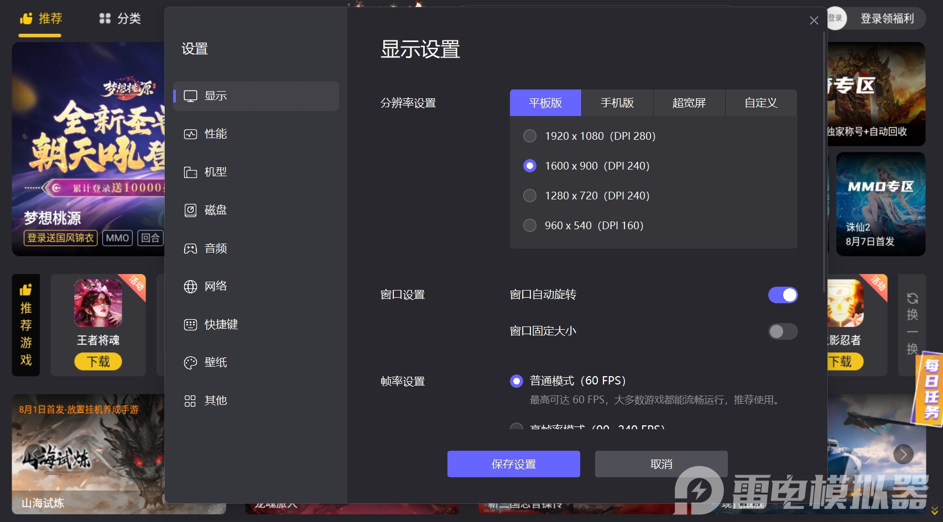Click the 取消 cancel button

click(x=661, y=463)
